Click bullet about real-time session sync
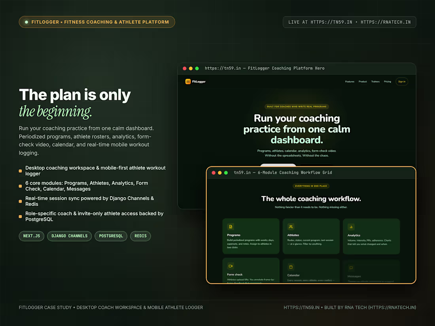 (x=89, y=201)
